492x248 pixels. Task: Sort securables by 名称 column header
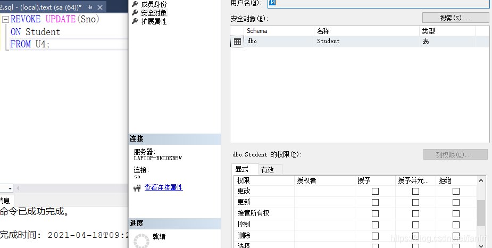(x=366, y=31)
